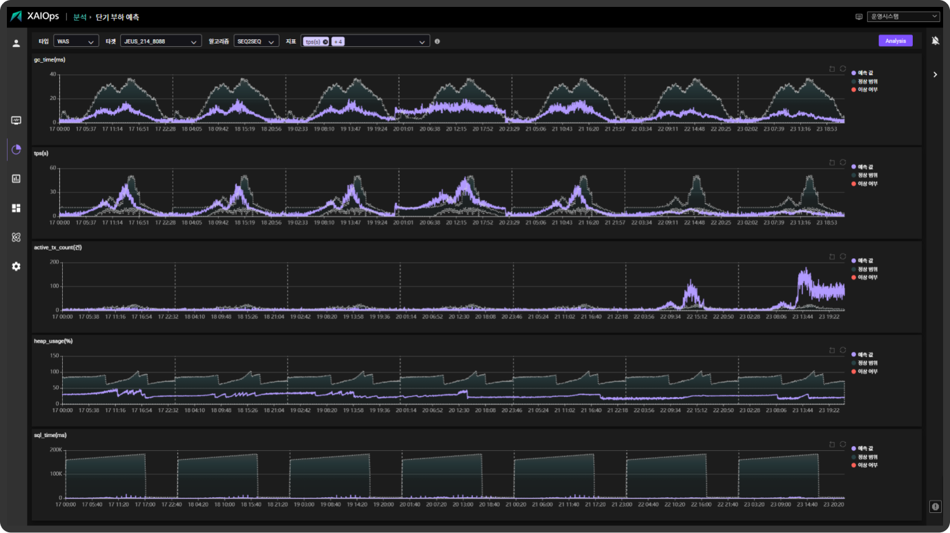
Task: Open the monitor dashboard sidebar icon
Action: point(16,120)
